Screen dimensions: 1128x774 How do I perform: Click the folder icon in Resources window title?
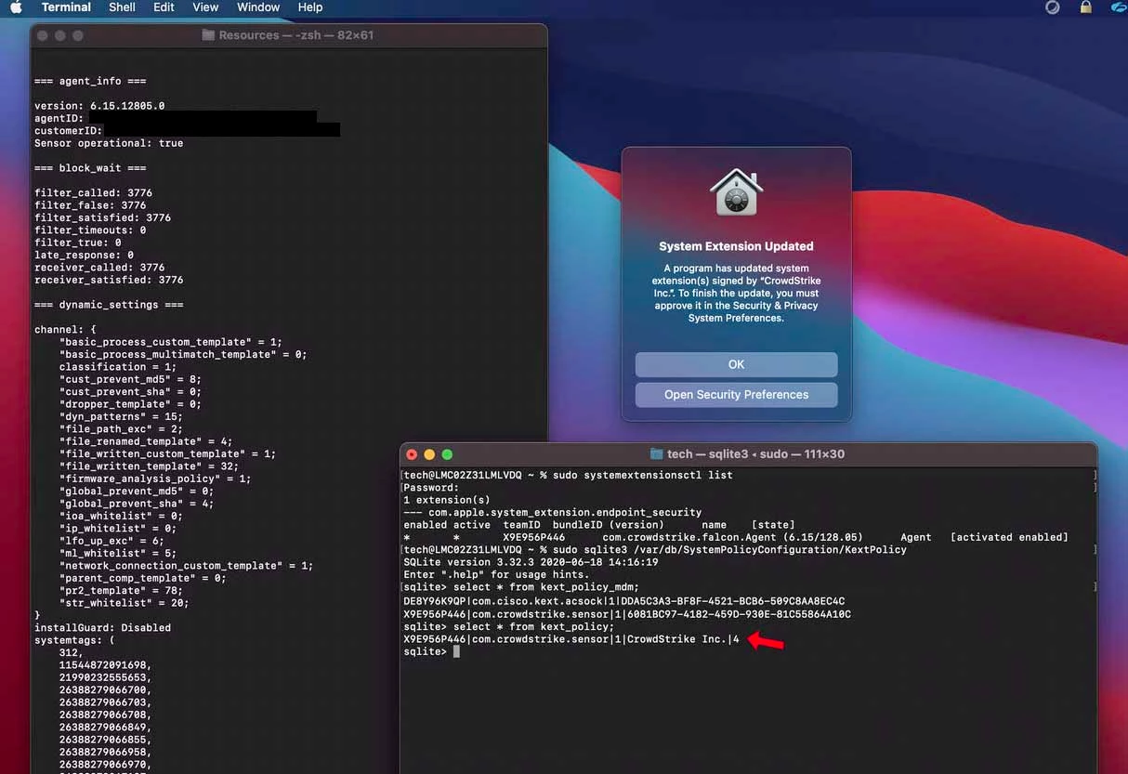click(x=208, y=35)
